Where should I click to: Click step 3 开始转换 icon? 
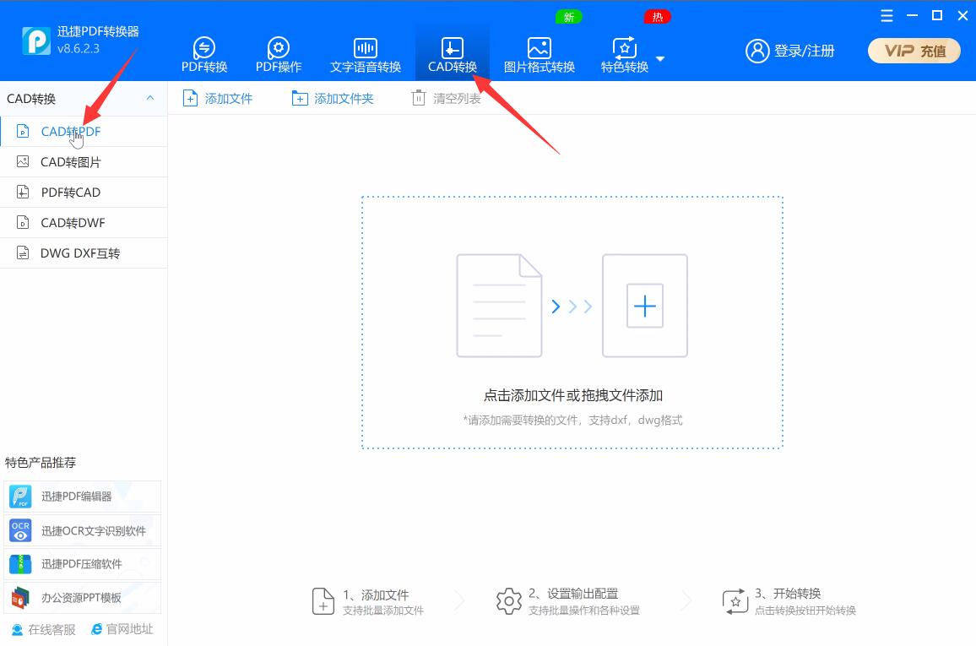(735, 601)
